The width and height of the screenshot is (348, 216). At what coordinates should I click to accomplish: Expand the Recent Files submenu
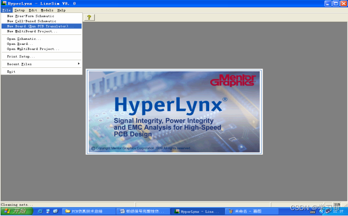pos(41,64)
